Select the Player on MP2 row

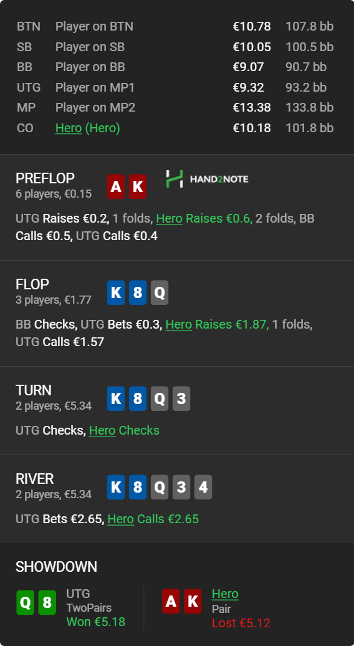pyautogui.click(x=175, y=107)
